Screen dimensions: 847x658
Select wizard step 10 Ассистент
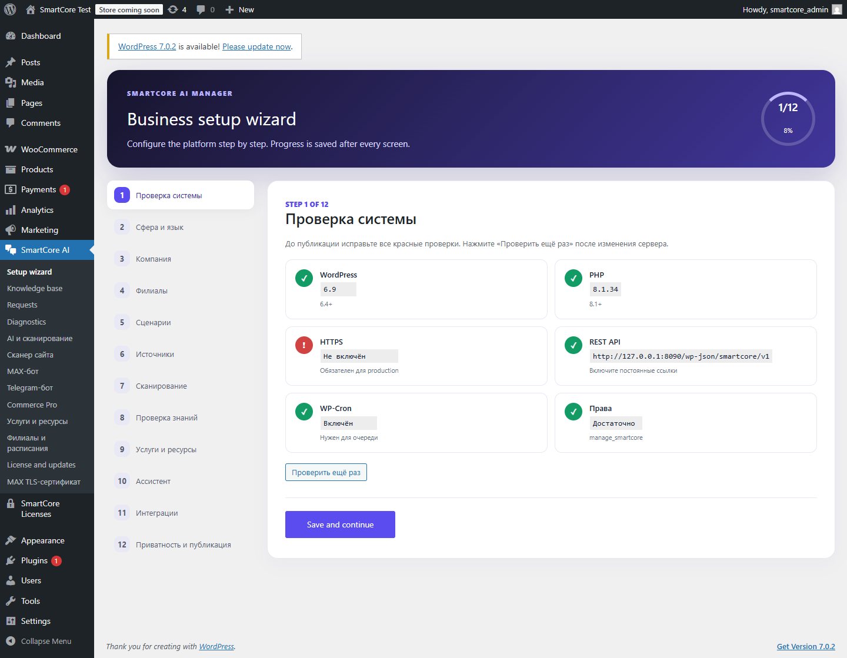(181, 481)
